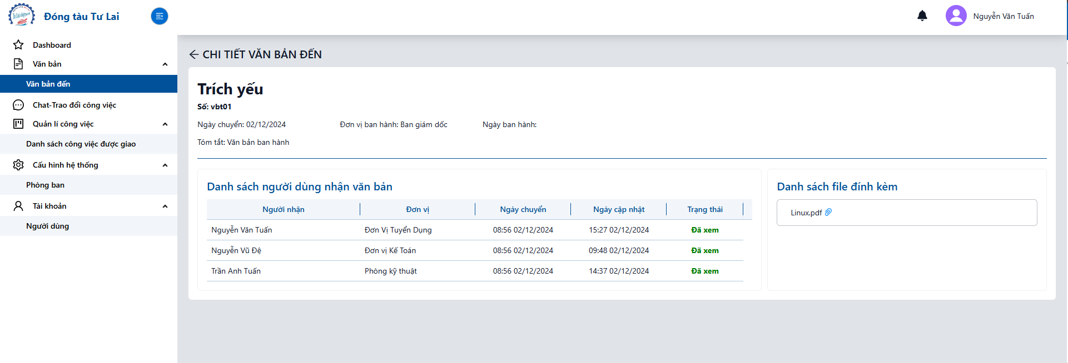
Task: Click the CHI TIẾT VĂN BẢN ĐẾN title
Action: coord(262,54)
